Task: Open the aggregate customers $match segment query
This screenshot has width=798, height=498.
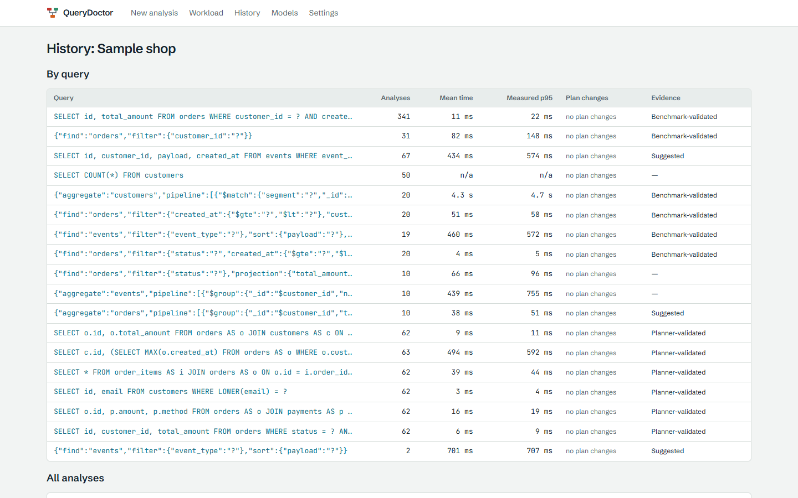Action: point(203,195)
